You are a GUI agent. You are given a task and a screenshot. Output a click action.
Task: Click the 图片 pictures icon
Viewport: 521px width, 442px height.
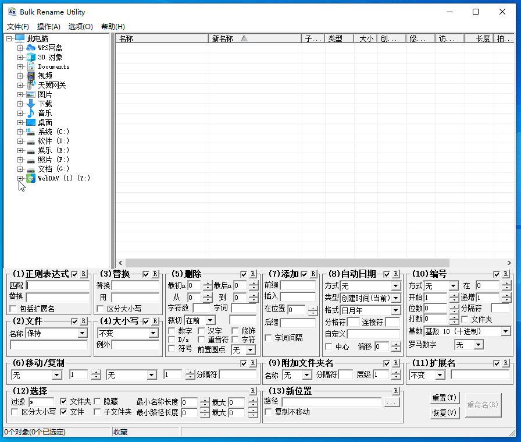[x=31, y=94]
